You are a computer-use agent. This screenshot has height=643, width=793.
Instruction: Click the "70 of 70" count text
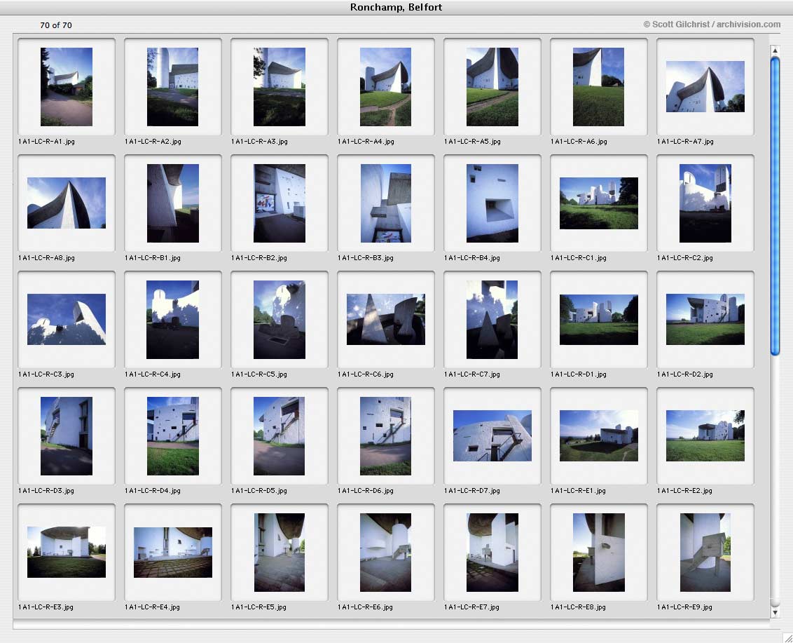coord(55,25)
